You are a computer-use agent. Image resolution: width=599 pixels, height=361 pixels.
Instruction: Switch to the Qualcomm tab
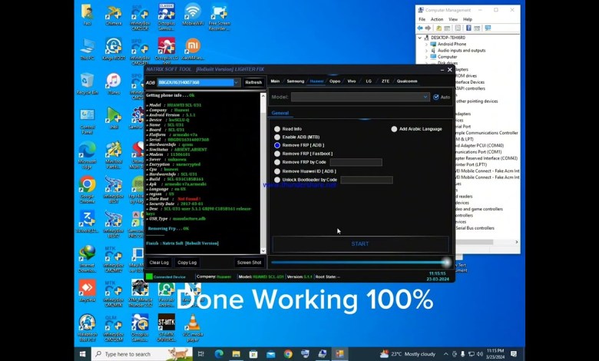coord(407,81)
